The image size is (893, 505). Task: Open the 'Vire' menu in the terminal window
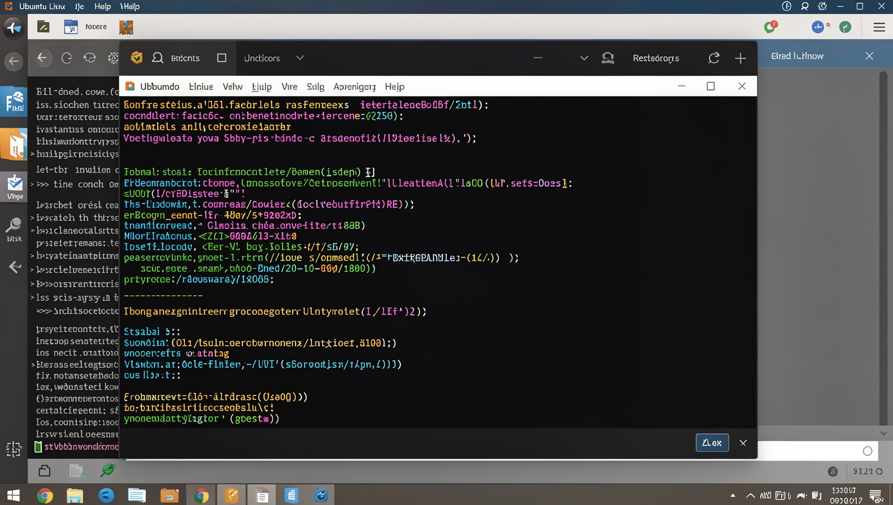(x=289, y=86)
